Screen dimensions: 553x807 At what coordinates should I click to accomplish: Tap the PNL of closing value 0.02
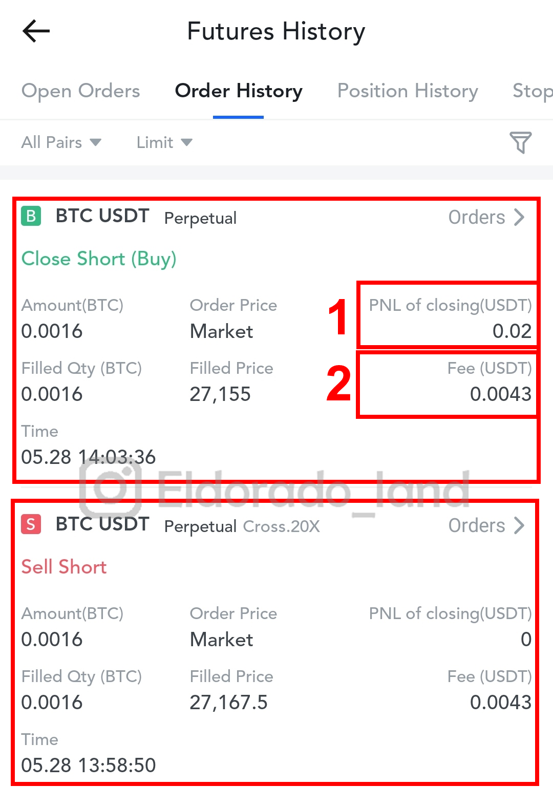(x=512, y=331)
